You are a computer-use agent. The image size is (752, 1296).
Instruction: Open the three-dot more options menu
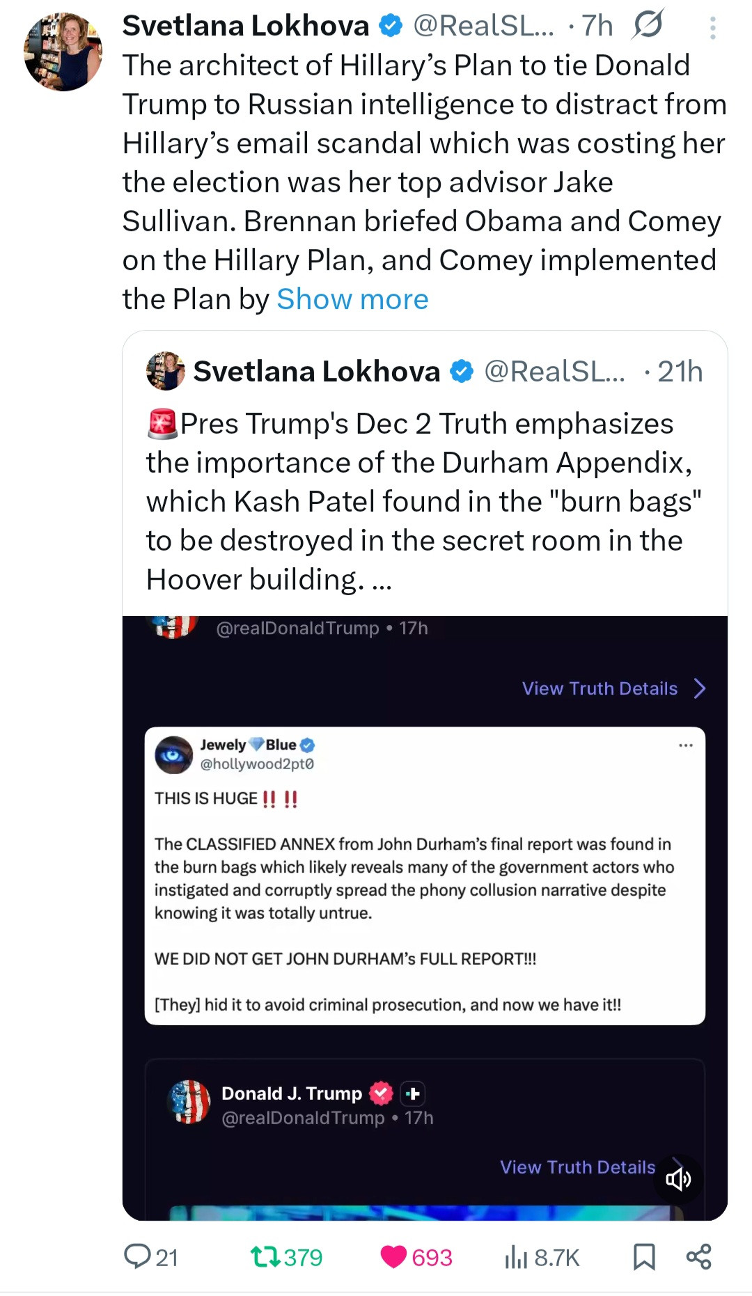click(712, 28)
